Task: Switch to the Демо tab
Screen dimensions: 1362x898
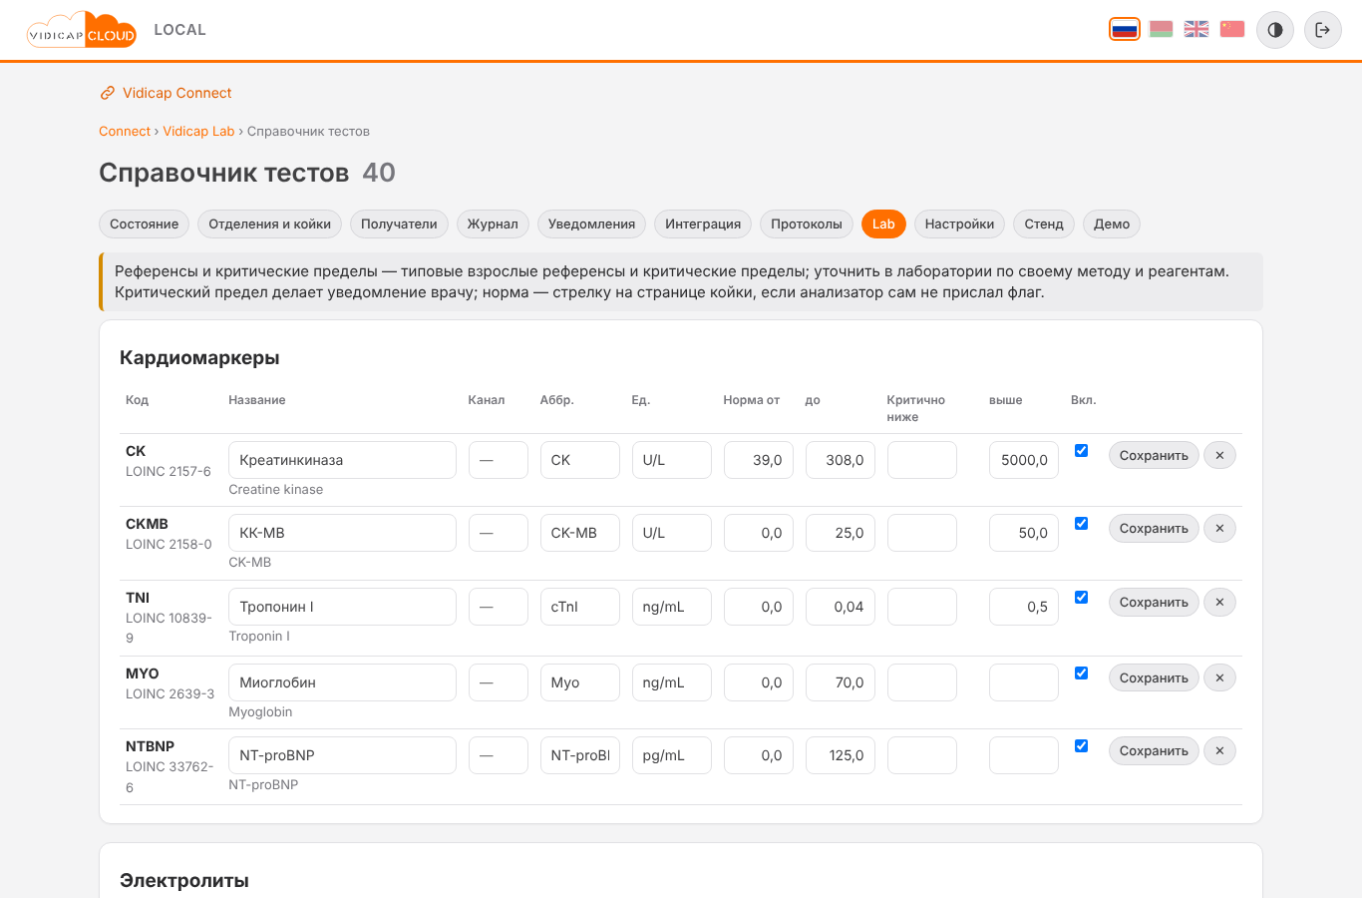Action: (1112, 224)
